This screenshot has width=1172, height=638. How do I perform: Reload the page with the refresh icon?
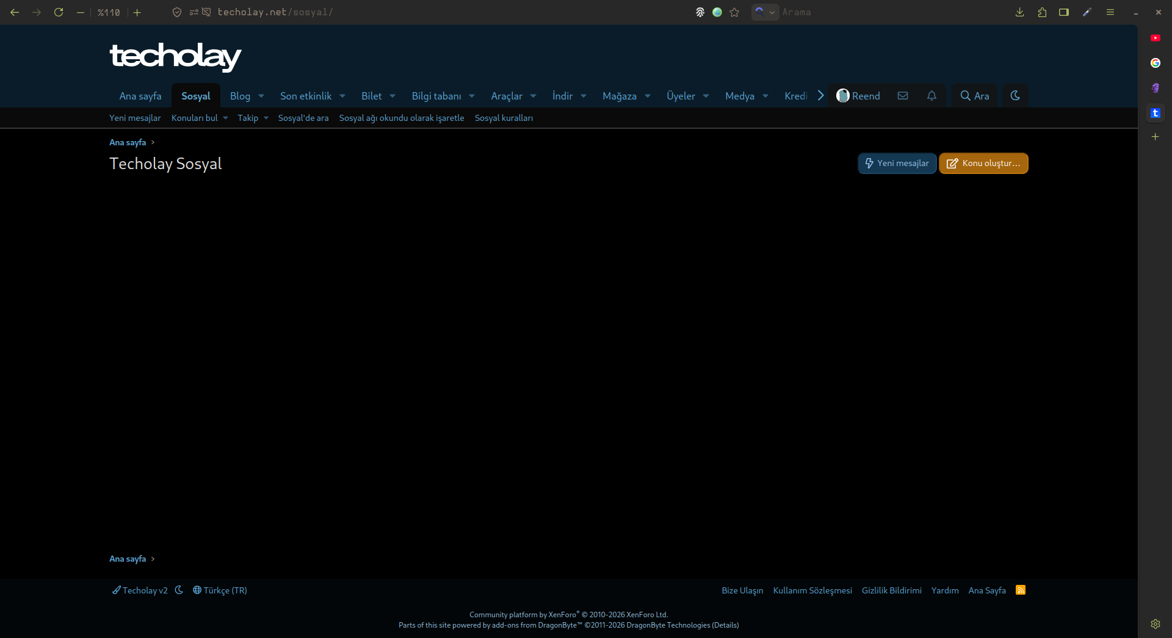click(x=59, y=12)
